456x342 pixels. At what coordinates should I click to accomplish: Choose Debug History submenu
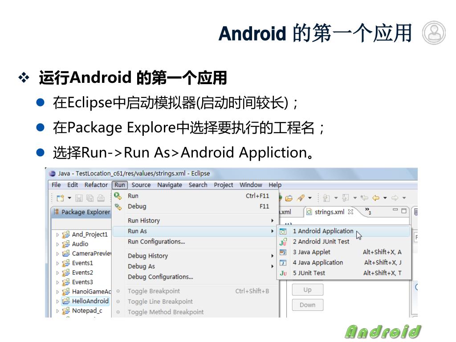(x=195, y=256)
